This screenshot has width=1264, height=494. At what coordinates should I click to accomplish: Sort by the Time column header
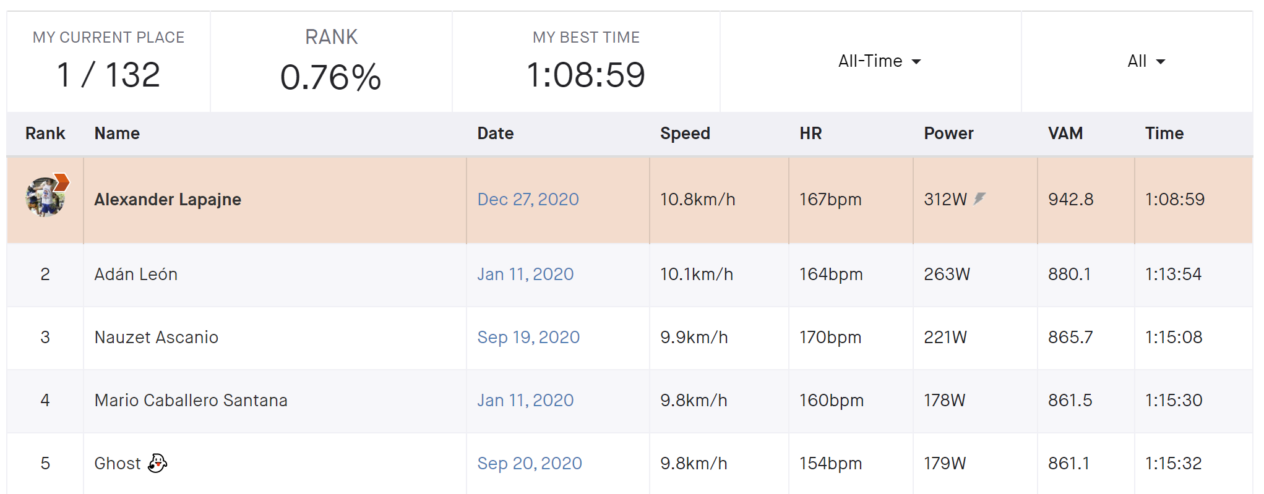click(x=1164, y=133)
